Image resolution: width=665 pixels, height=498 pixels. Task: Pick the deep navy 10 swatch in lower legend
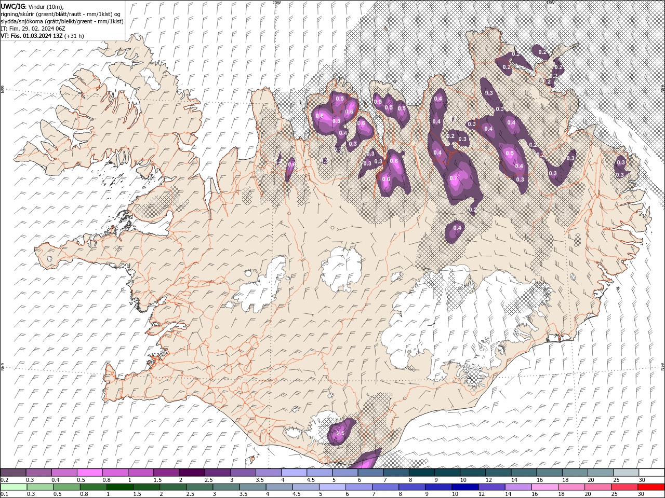click(x=464, y=487)
